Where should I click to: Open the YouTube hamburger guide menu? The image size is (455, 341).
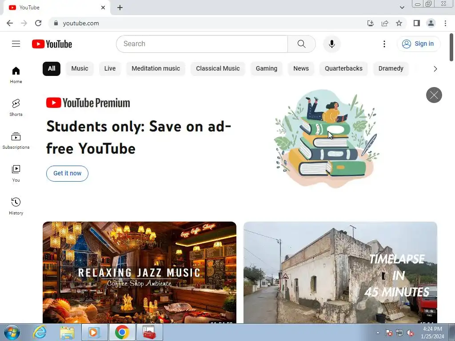point(16,44)
